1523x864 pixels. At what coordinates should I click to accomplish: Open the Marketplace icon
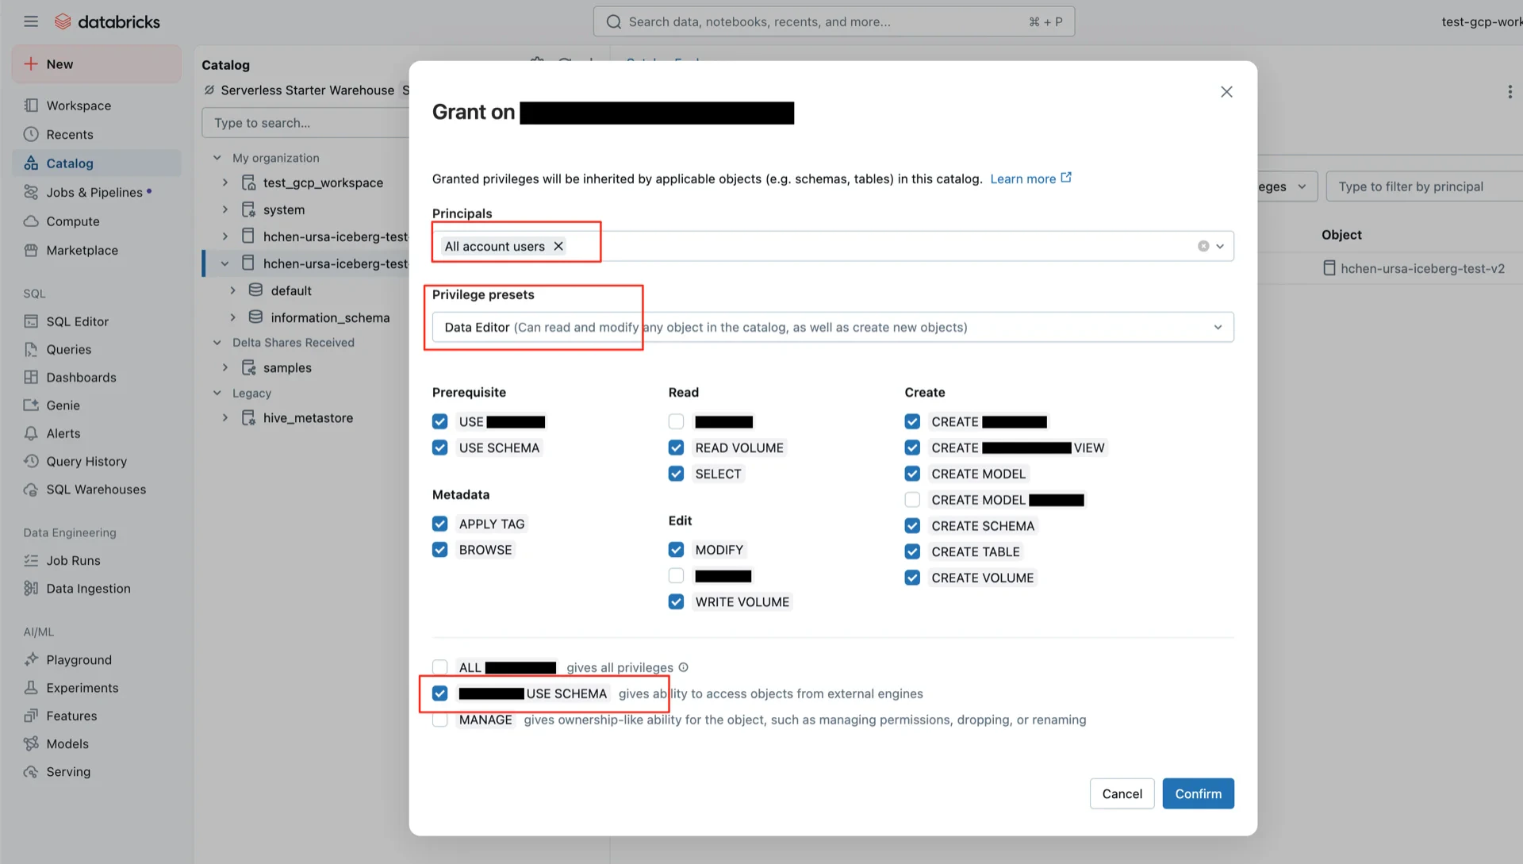coord(31,250)
